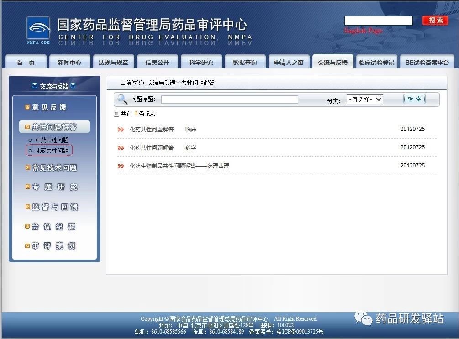459x339 pixels.
Task: Open the BE试验备案平台 tab
Action: [427, 62]
